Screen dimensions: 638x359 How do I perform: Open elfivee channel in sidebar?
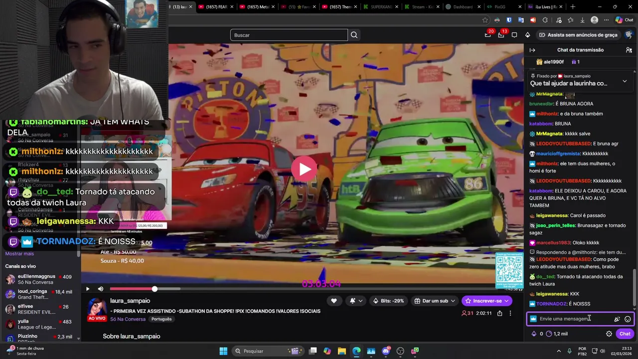point(40,309)
